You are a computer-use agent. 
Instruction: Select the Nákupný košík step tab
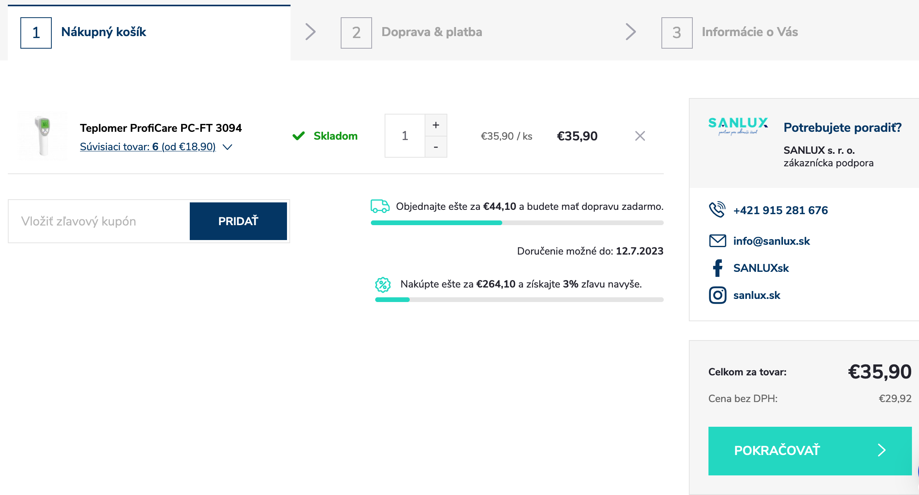point(149,33)
